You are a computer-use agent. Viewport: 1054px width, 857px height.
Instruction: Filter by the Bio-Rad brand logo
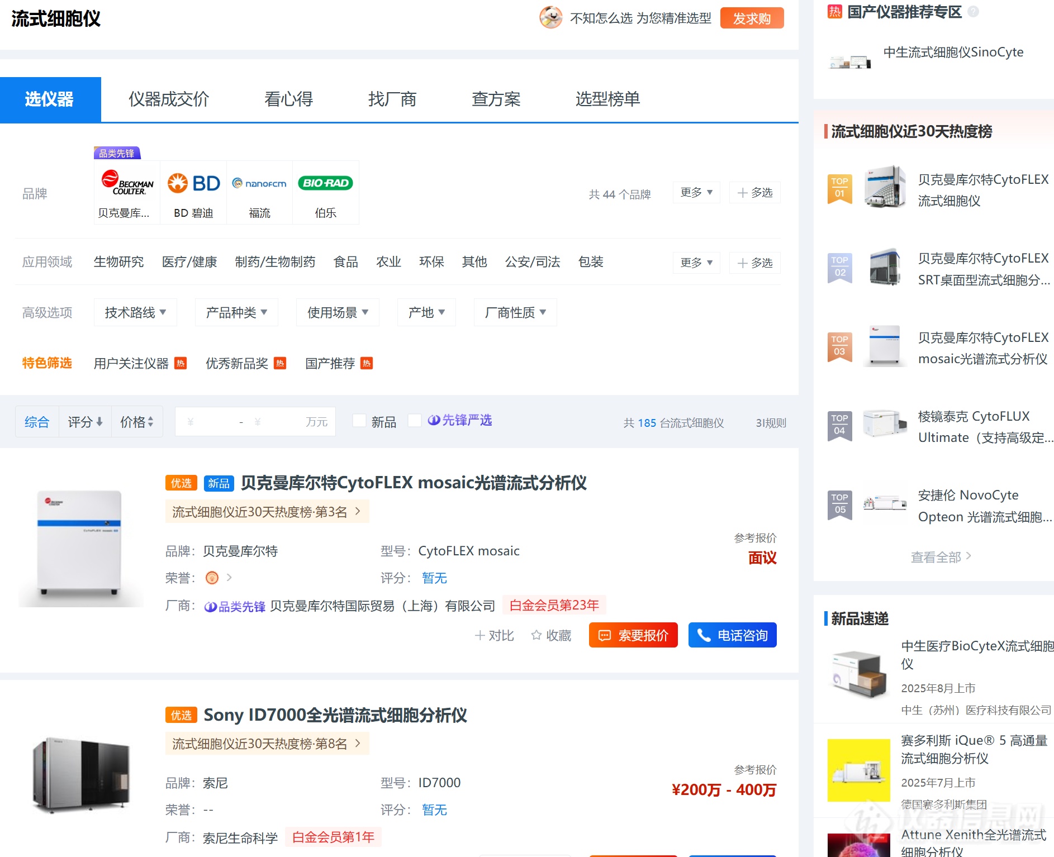coord(325,183)
